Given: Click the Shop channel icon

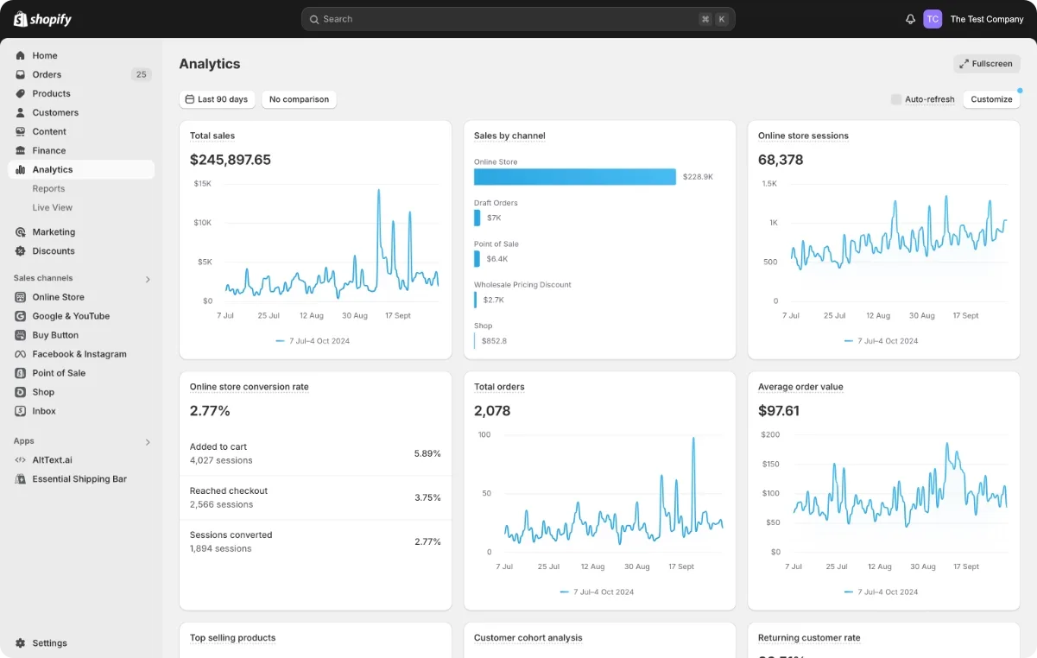Looking at the screenshot, I should coord(21,392).
